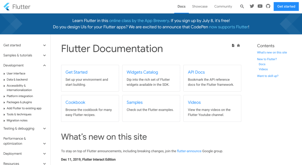Open the Community menu item
Viewport: 302px width, 165px height.
[223, 7]
